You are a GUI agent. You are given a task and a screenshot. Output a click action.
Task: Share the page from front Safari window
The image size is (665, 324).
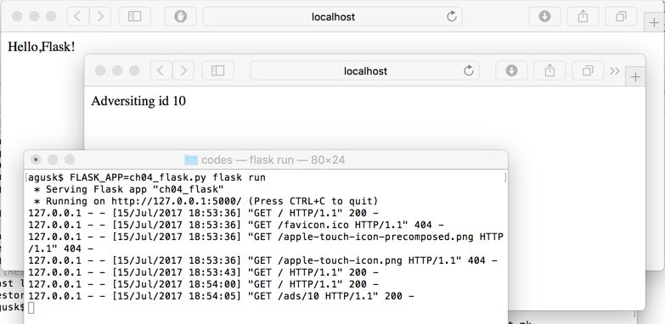[x=549, y=70]
